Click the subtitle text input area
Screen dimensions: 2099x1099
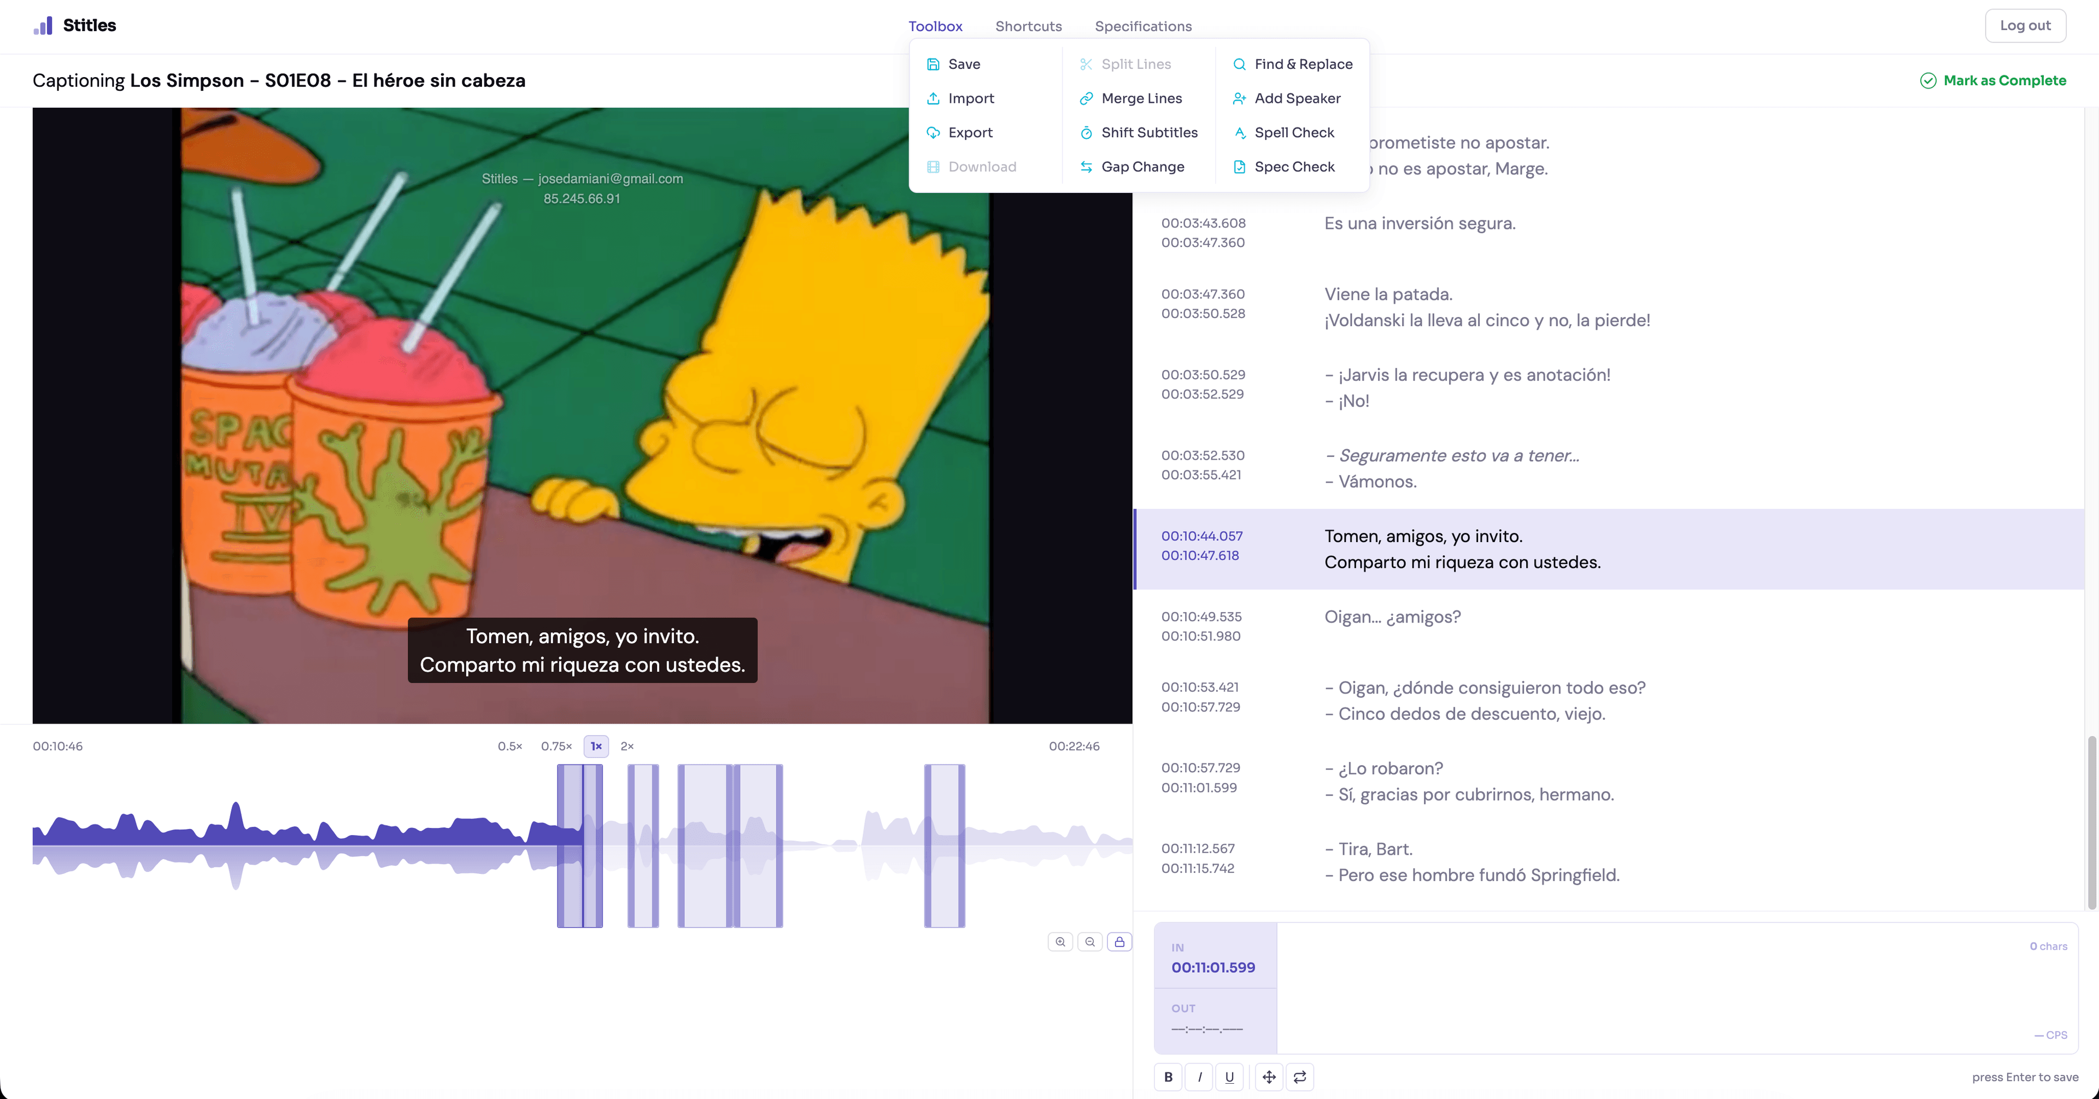(x=1677, y=988)
